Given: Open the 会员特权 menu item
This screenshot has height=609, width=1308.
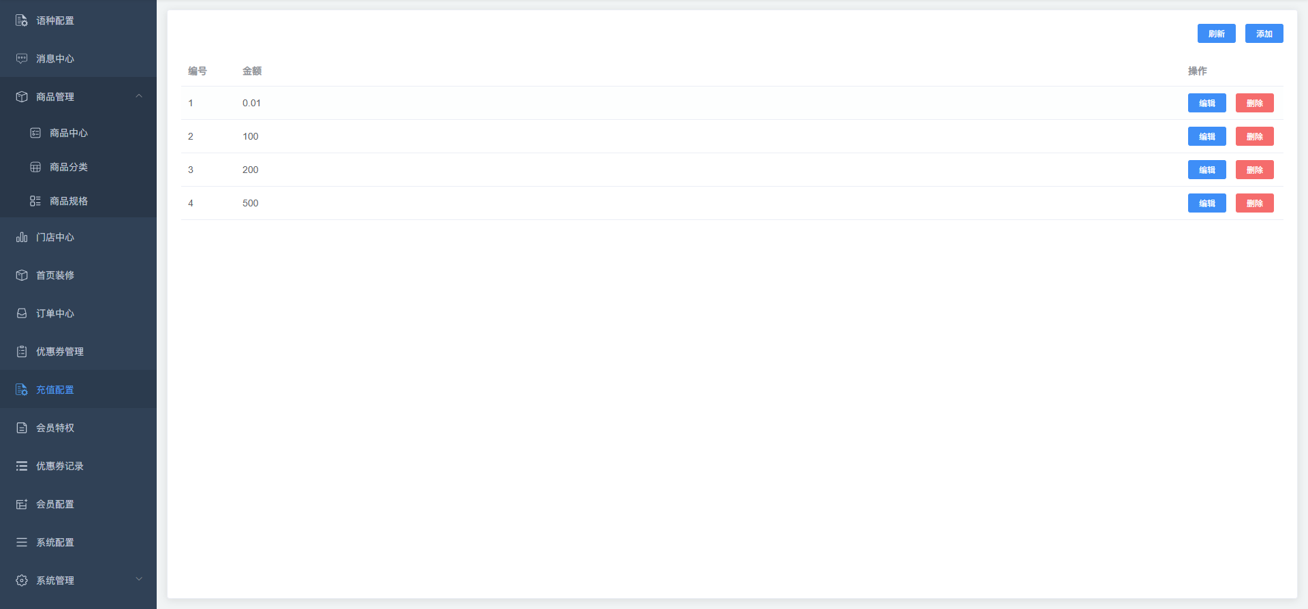Looking at the screenshot, I should [x=55, y=428].
